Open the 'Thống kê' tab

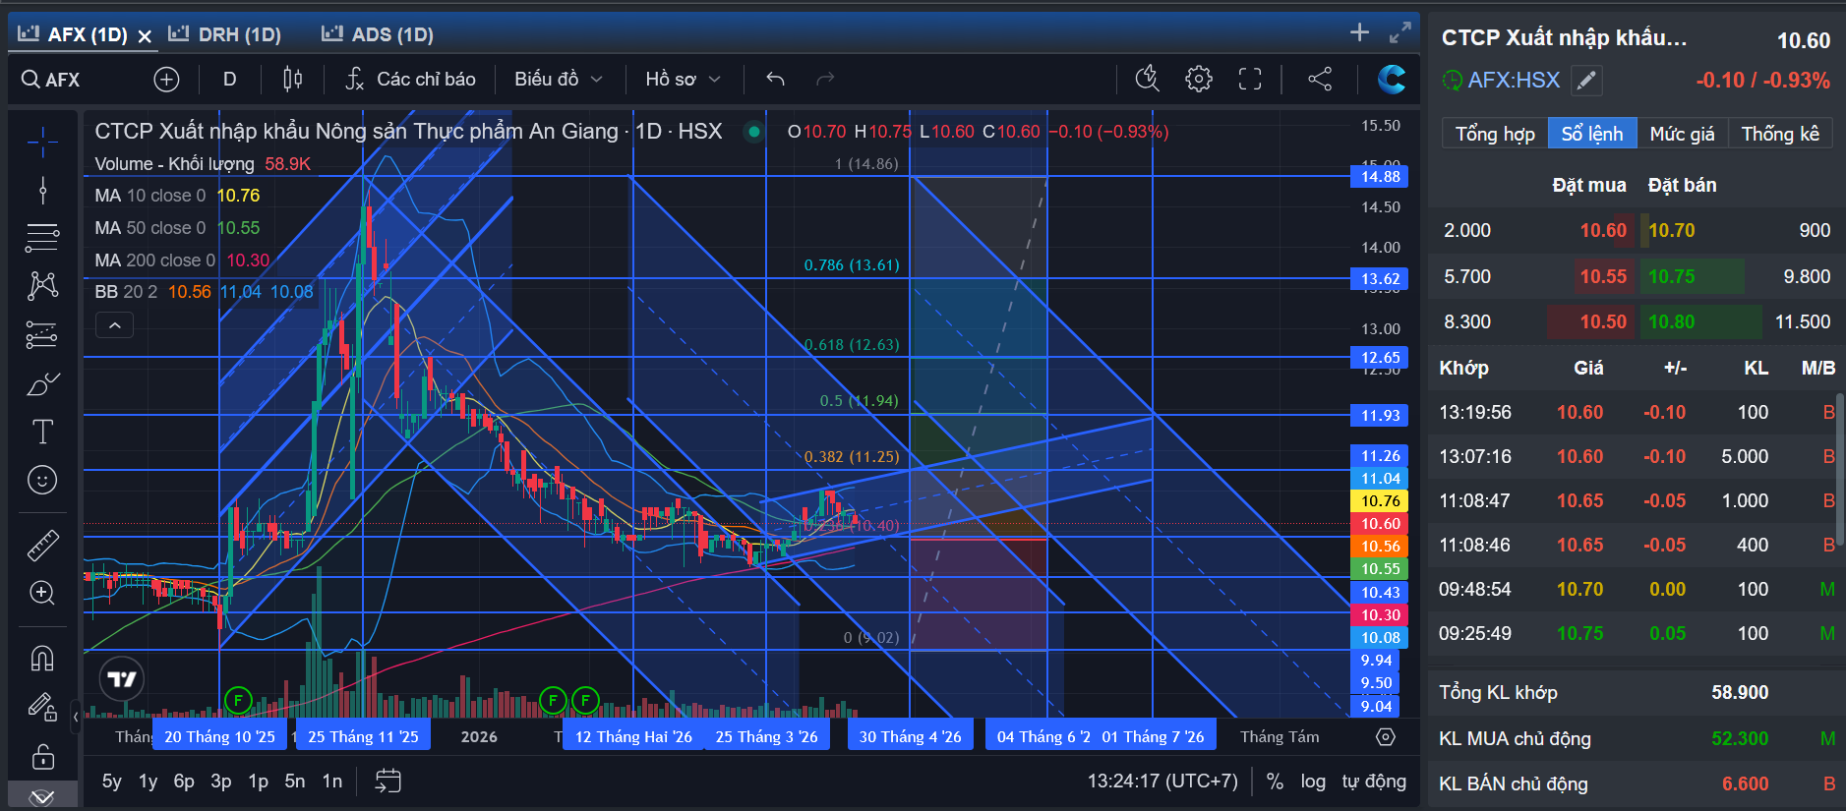[x=1780, y=134]
